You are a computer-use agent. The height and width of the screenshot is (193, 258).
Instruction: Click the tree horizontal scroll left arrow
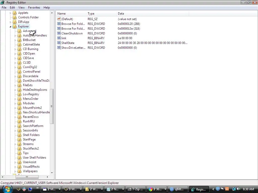(x=3, y=177)
